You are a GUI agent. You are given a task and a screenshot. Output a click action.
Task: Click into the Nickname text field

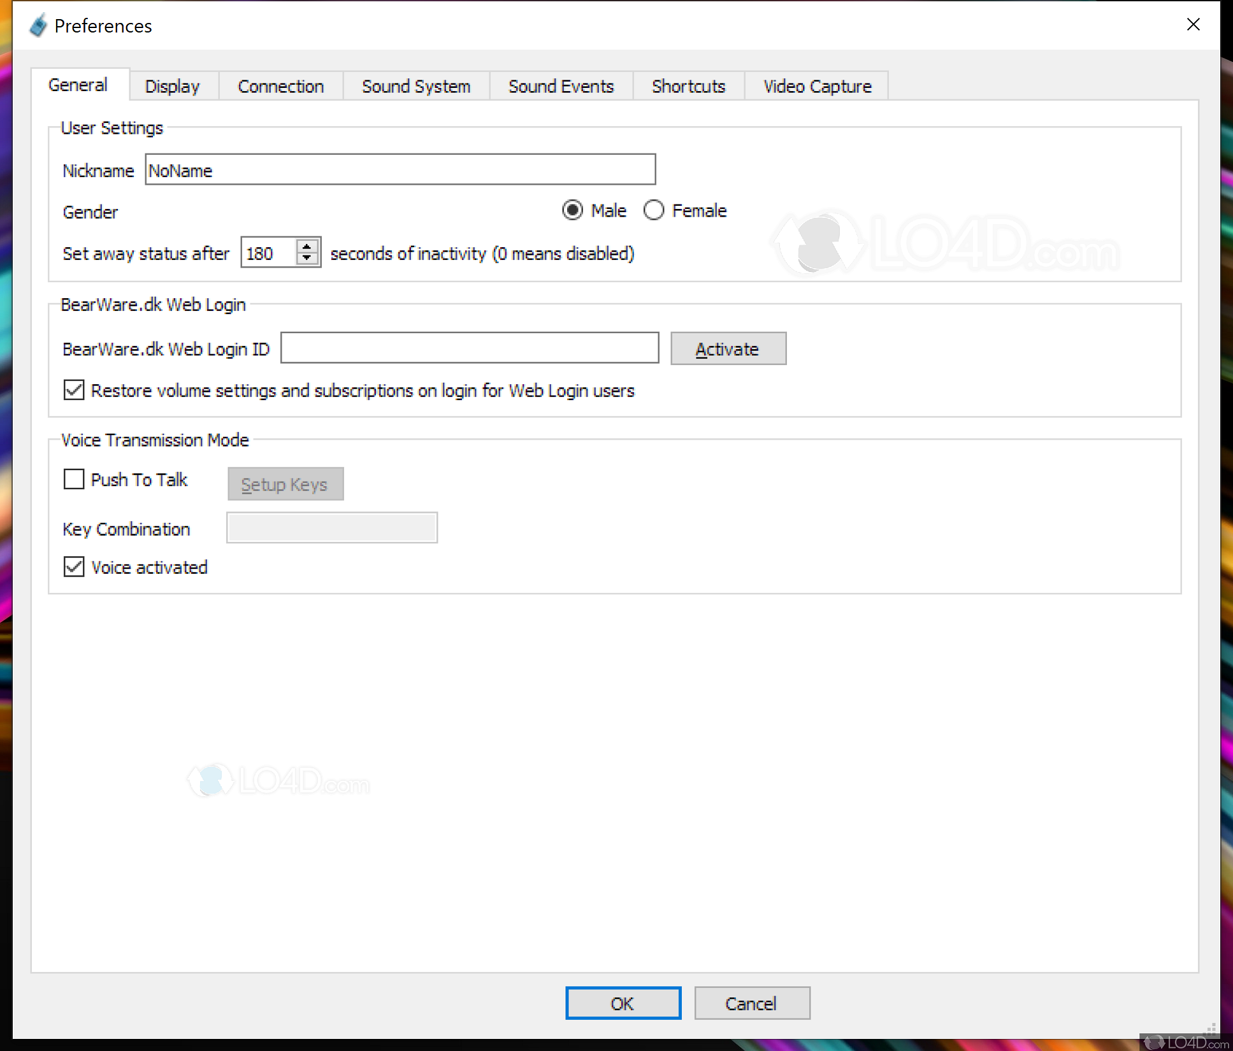tap(400, 170)
